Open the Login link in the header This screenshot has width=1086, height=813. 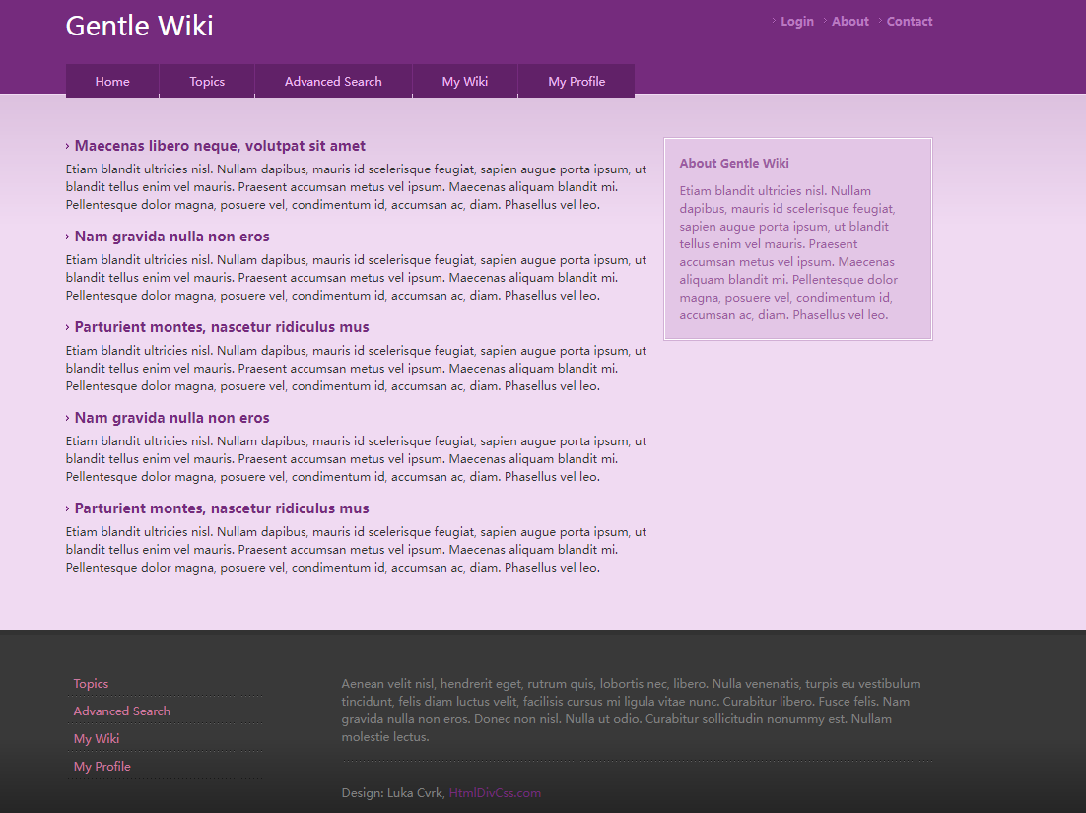tap(796, 22)
